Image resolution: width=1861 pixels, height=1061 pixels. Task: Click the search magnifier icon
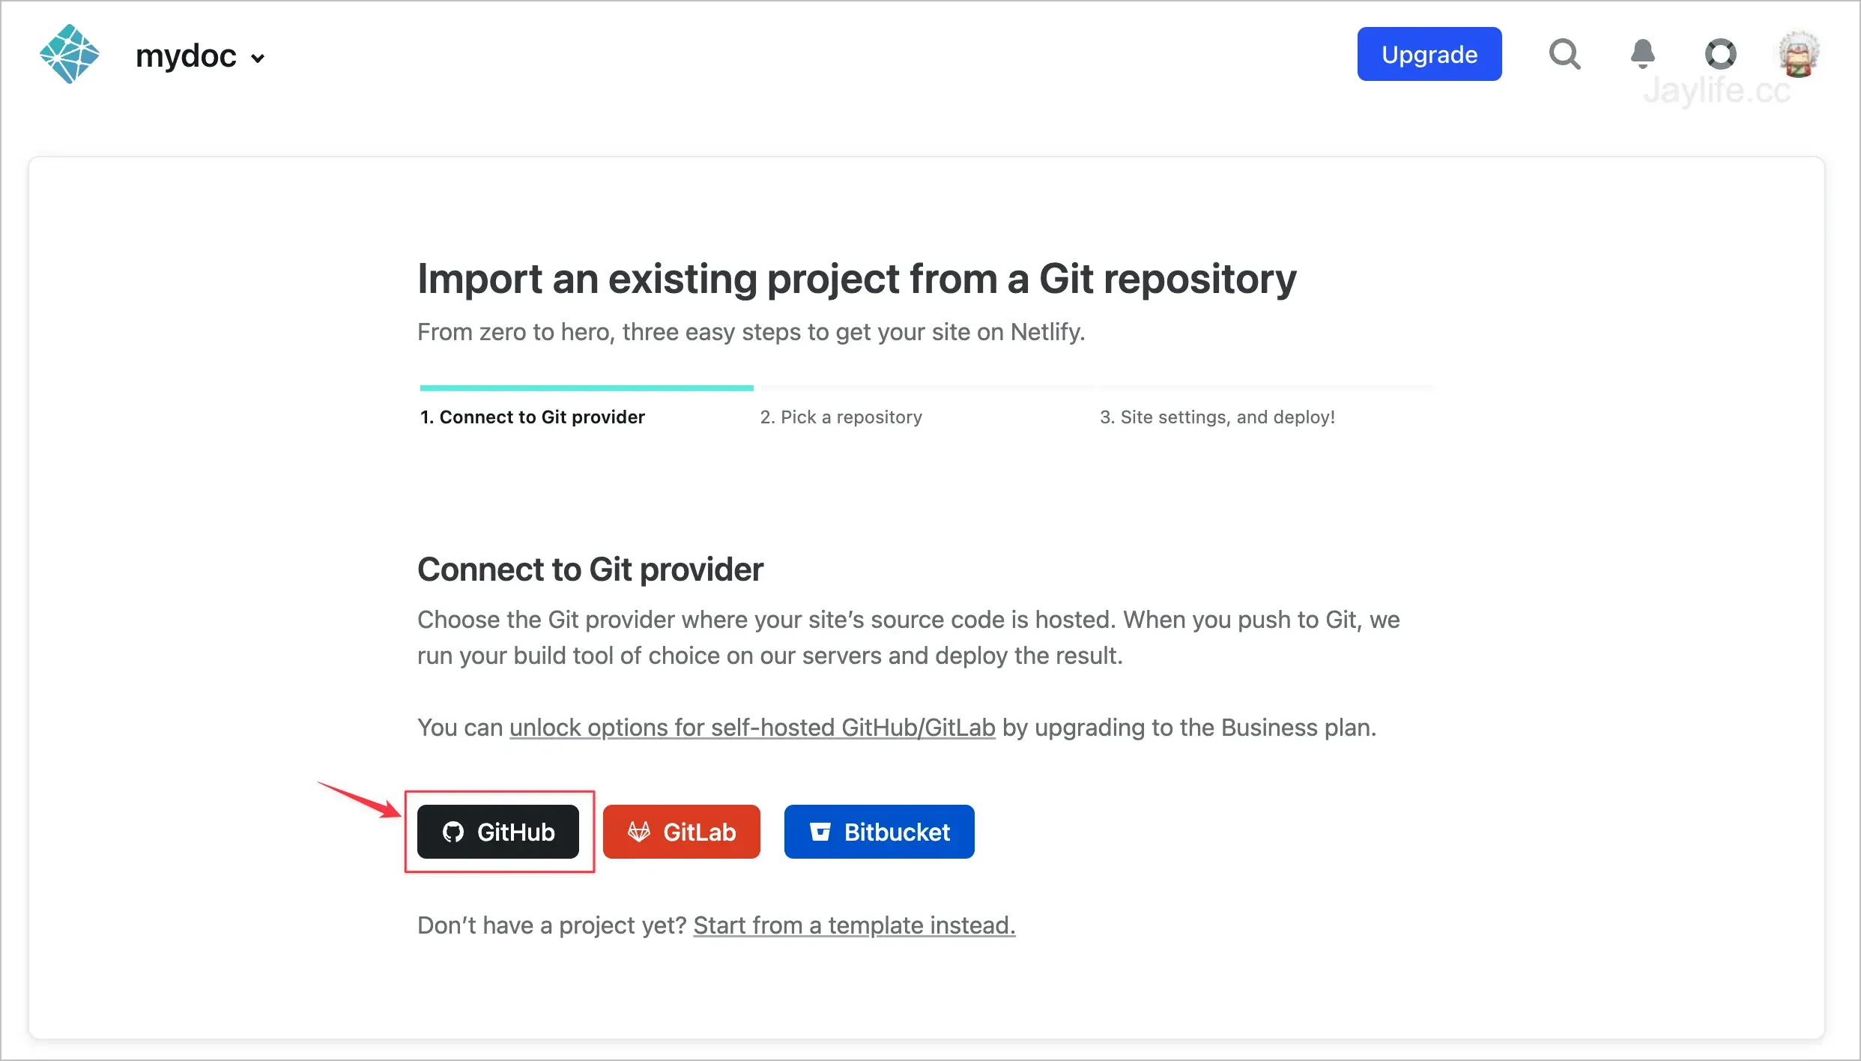coord(1564,54)
